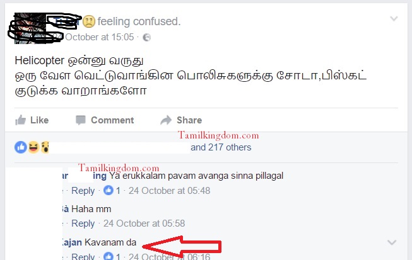Open the blue Like reaction icon
This screenshot has width=412, height=260.
21,147
